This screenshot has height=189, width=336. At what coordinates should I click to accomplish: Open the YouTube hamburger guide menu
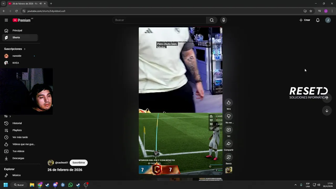click(x=6, y=20)
